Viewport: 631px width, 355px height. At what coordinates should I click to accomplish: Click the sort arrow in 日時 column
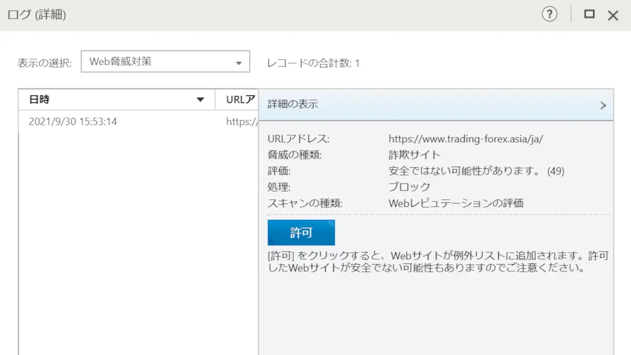pos(200,100)
